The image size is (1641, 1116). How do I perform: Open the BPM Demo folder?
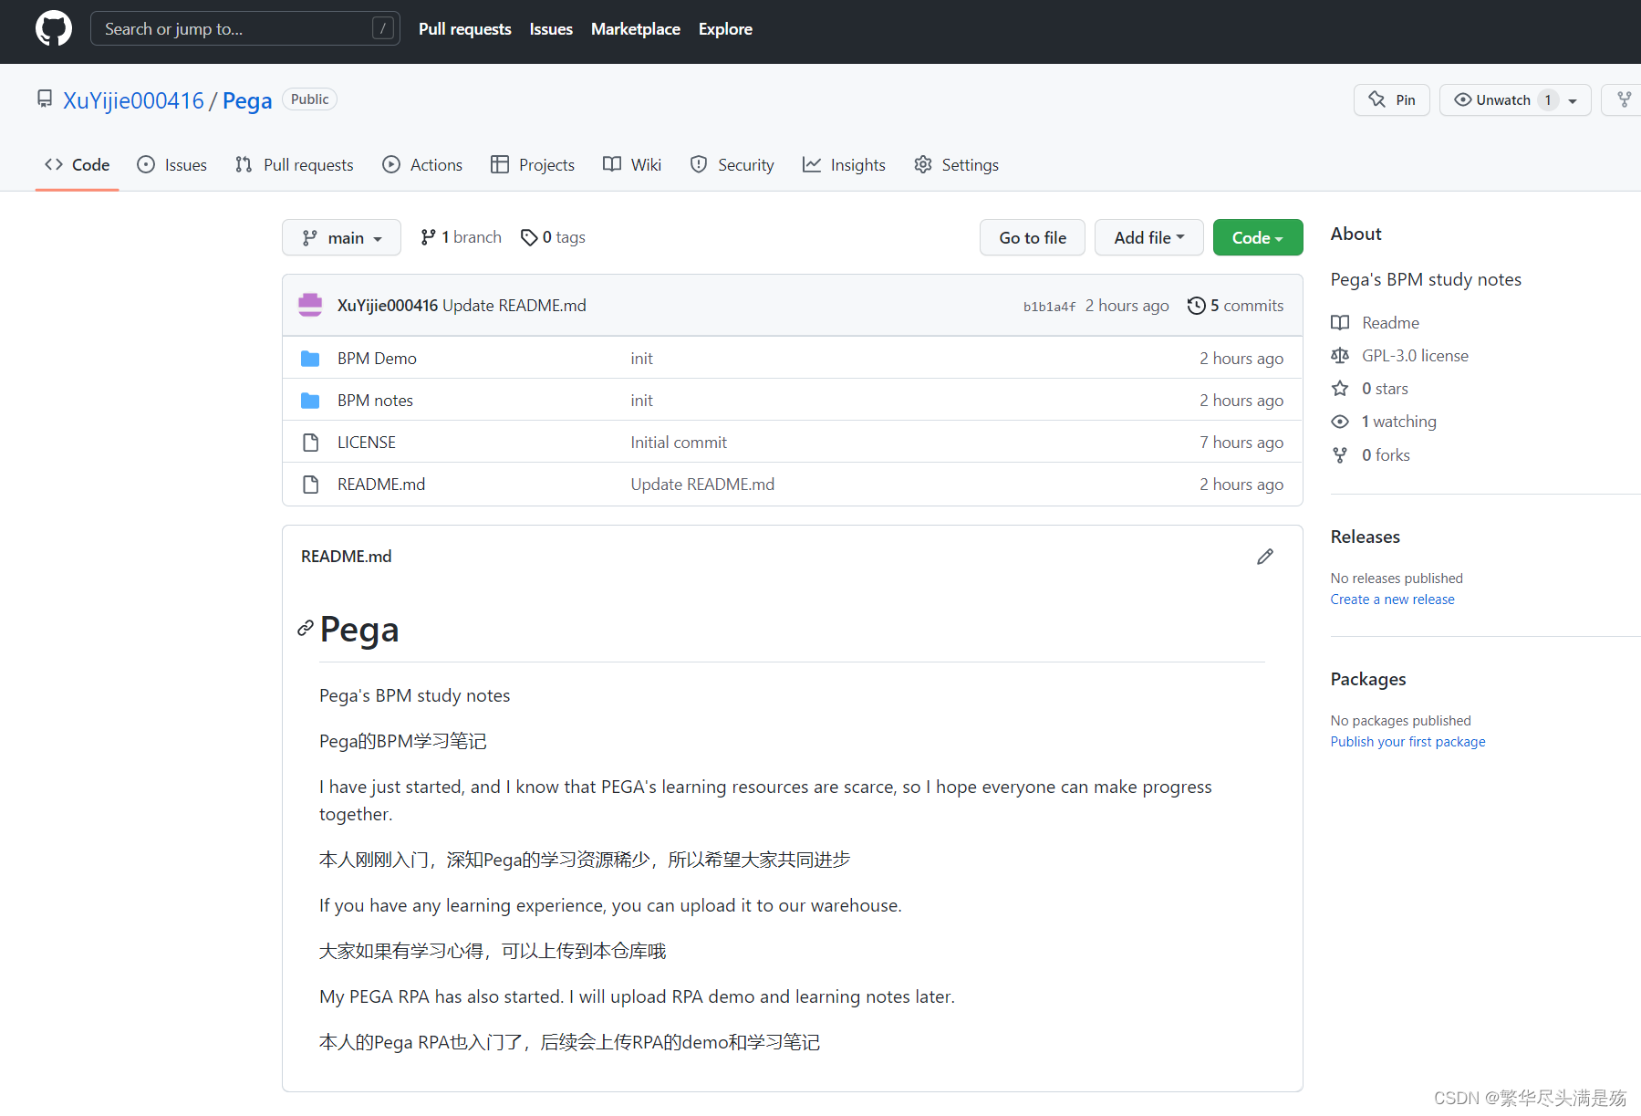[x=377, y=359]
